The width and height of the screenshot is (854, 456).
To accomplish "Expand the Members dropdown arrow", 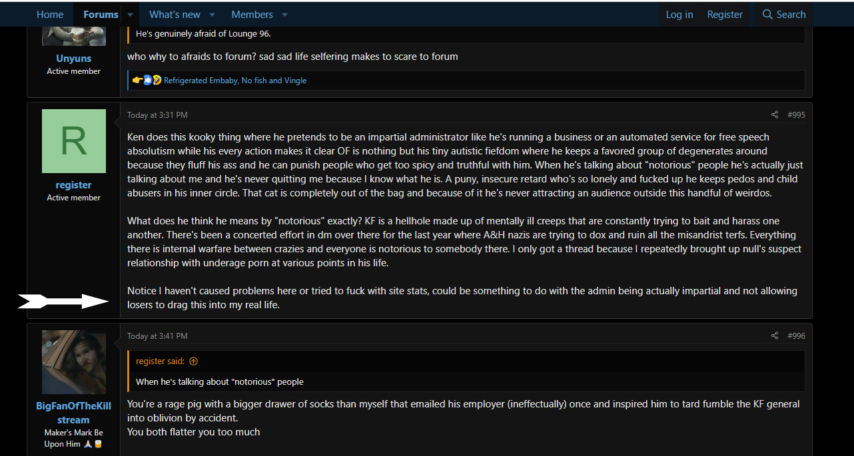I will pos(284,15).
